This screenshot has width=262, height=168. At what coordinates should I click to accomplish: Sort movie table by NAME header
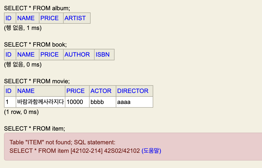click(x=26, y=91)
